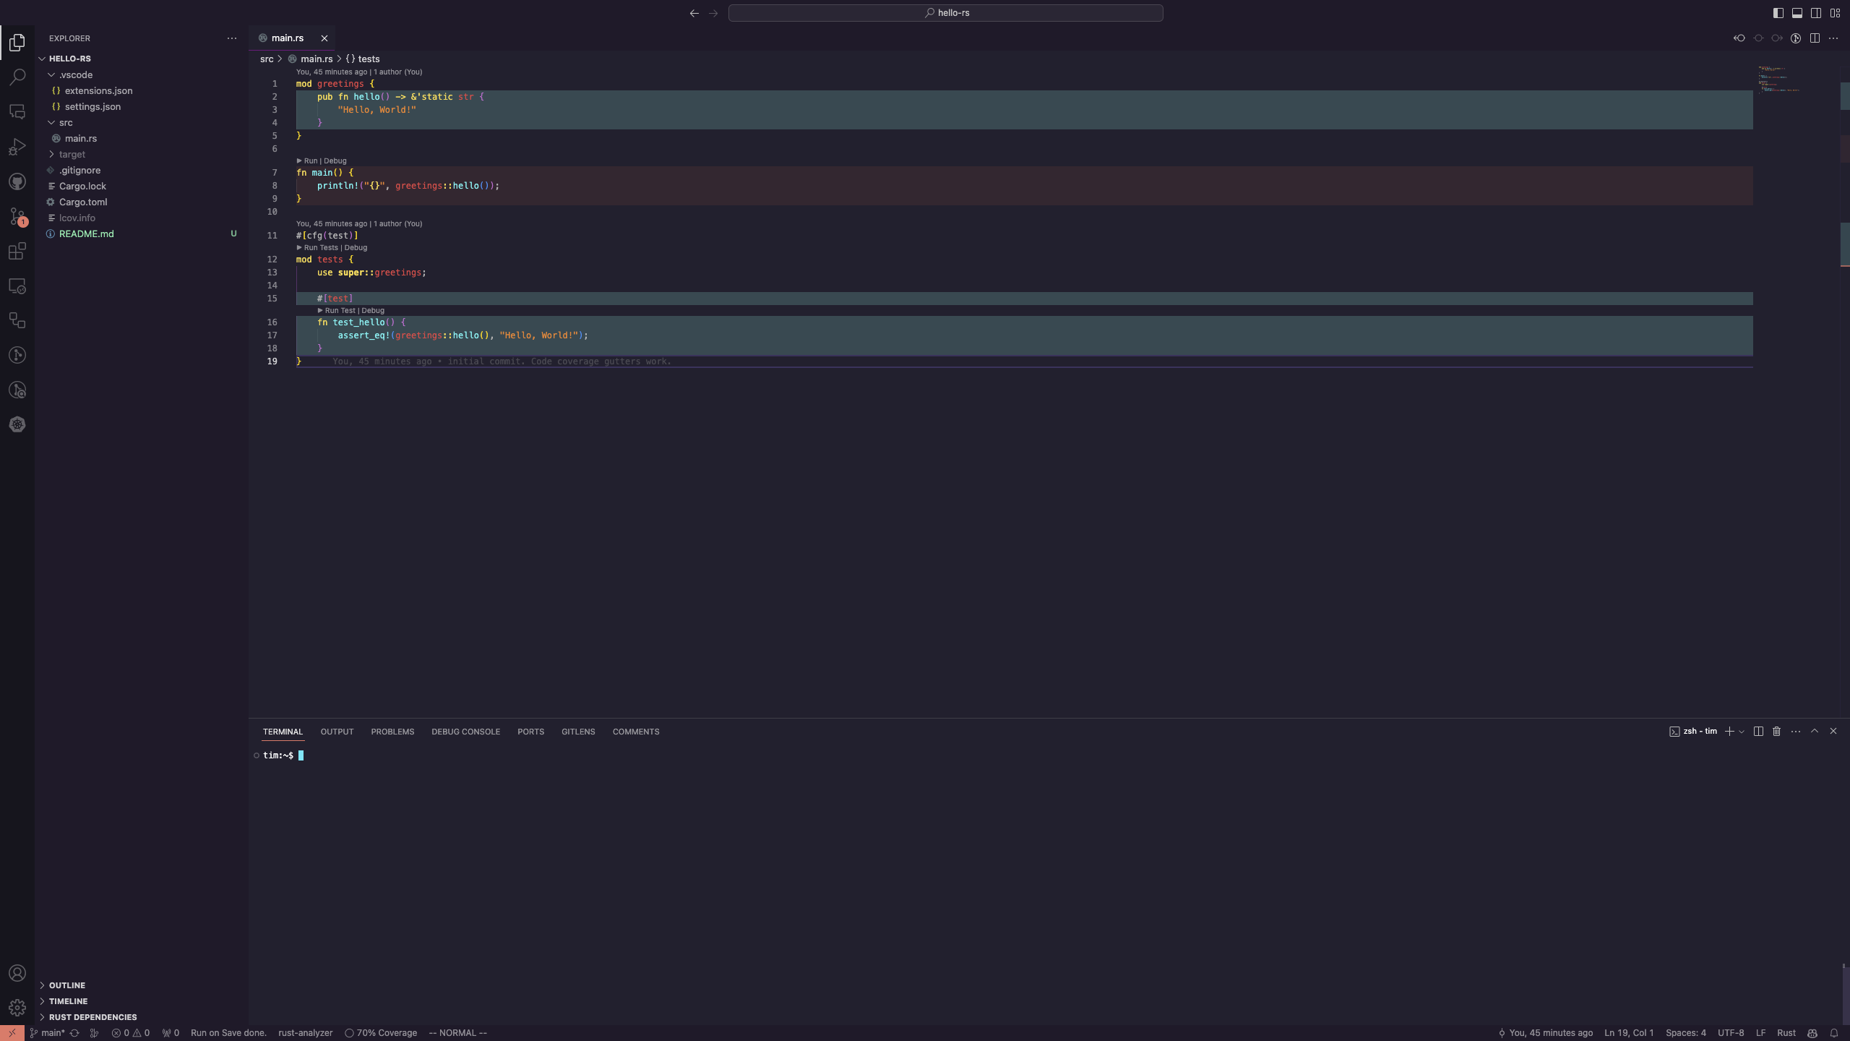1850x1041 pixels.
Task: Click the editor minimap preview
Action: click(x=1778, y=80)
